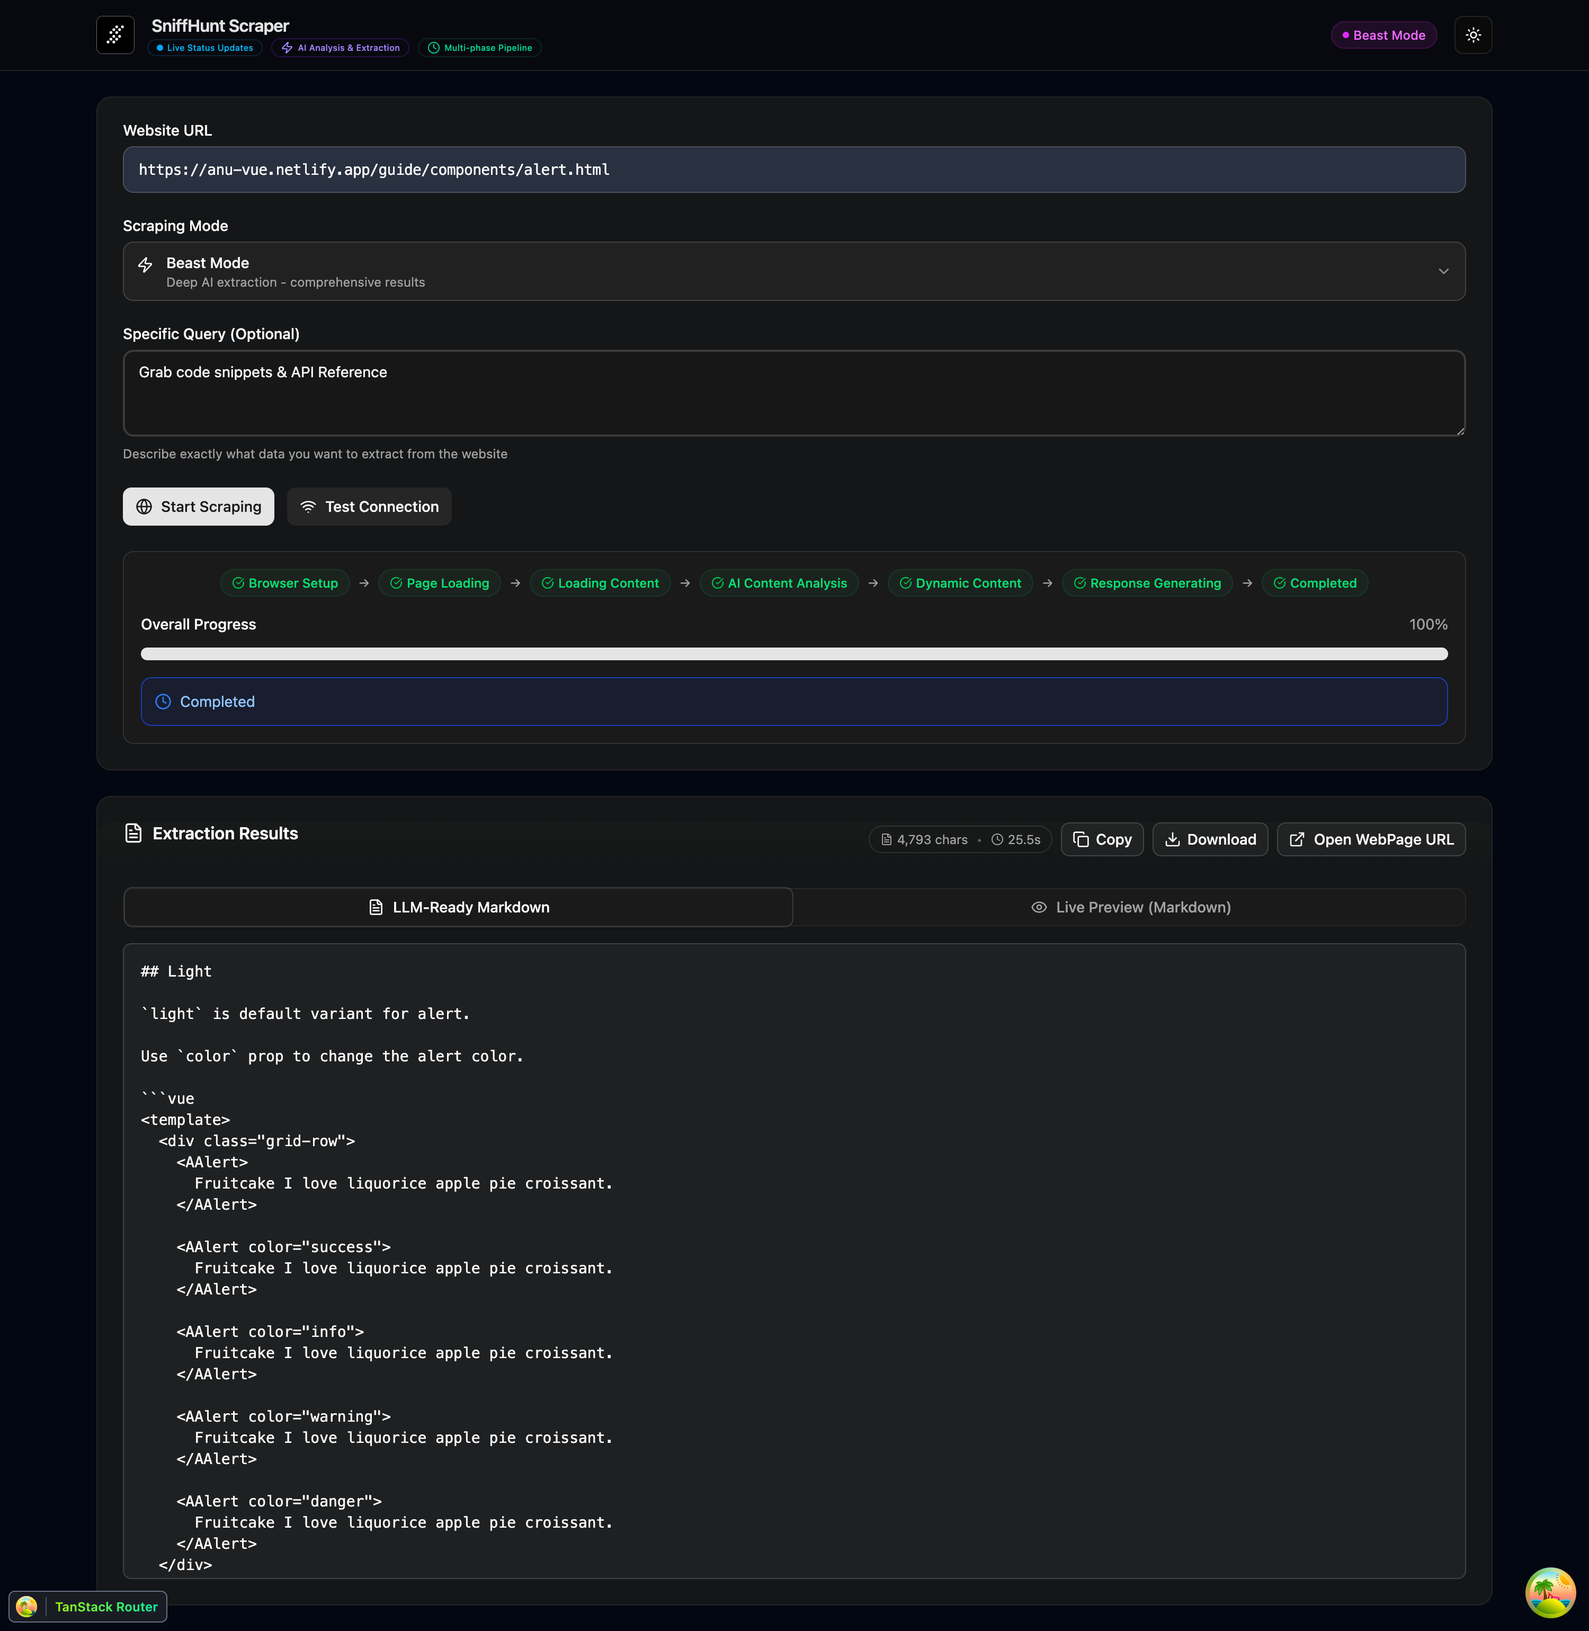Click the check icon on Response Generating
This screenshot has height=1631, width=1589.
(x=1080, y=583)
